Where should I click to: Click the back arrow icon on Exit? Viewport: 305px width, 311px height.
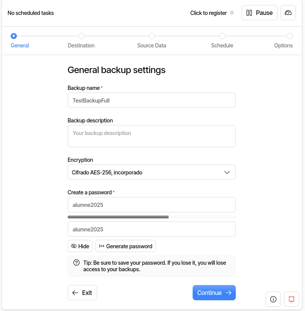point(75,293)
